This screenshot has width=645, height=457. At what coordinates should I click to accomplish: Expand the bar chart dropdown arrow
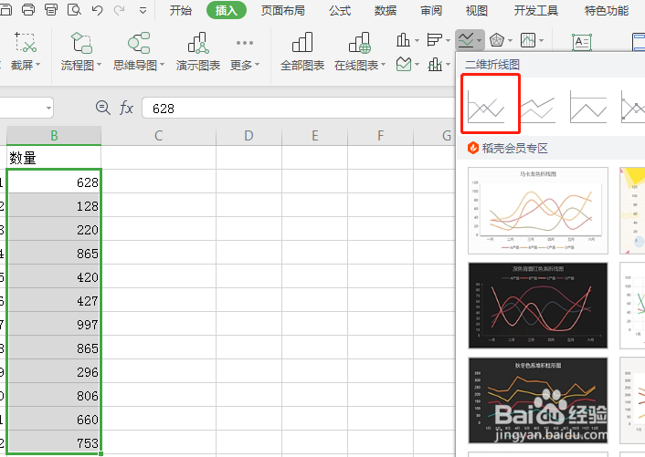point(448,40)
